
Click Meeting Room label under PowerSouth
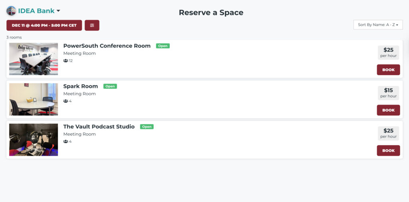(79, 54)
